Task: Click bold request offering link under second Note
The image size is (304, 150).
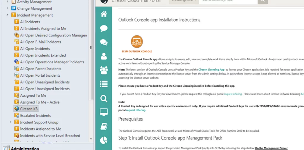Action: pyautogui.click(x=136, y=110)
